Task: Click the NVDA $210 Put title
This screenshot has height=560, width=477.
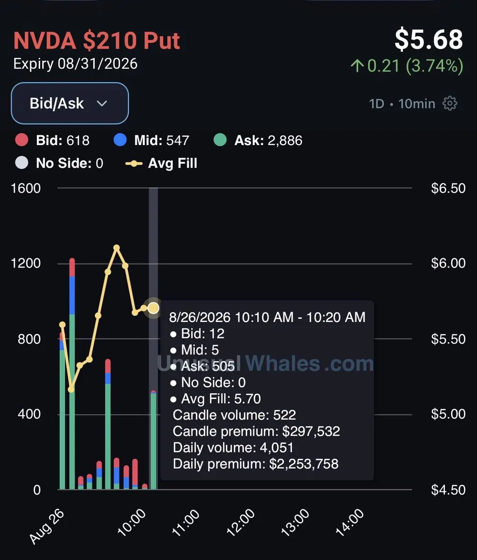Action: (x=97, y=41)
